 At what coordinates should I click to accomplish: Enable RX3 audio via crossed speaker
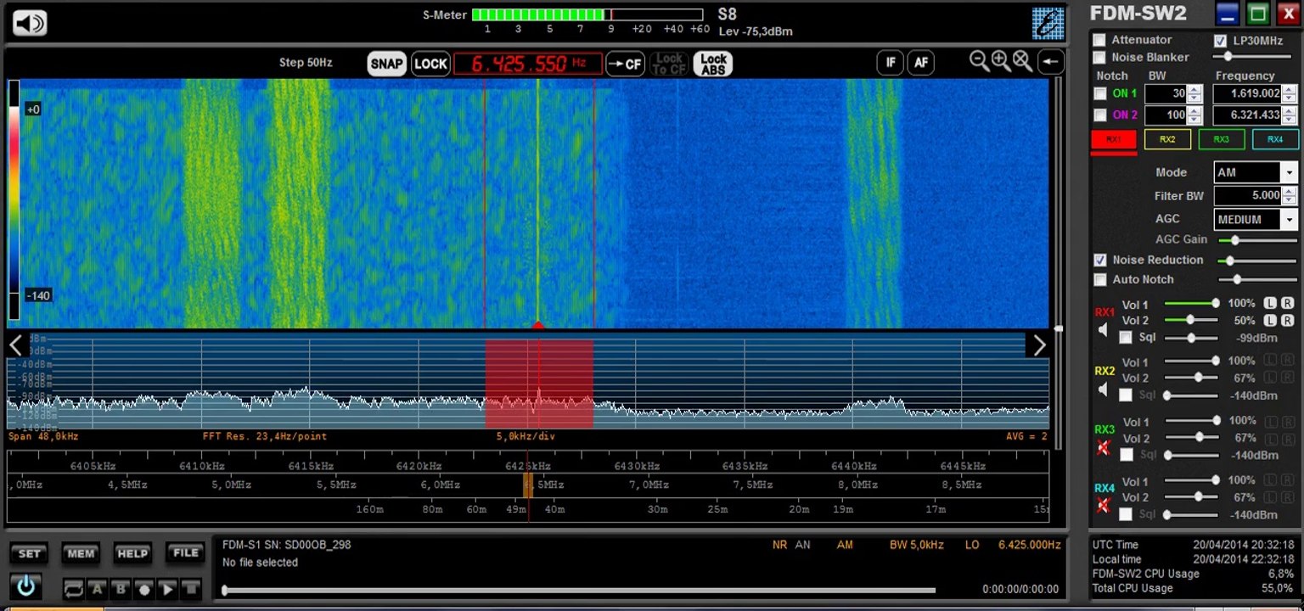pyautogui.click(x=1103, y=447)
